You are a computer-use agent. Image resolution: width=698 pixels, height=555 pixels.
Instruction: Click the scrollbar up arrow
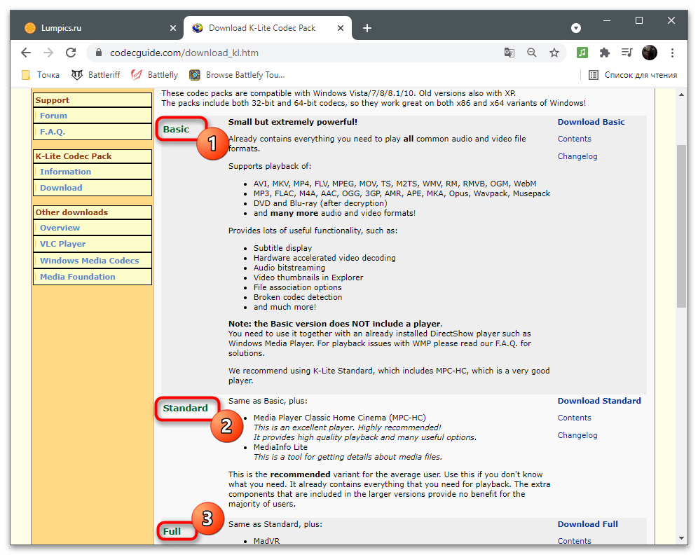(x=681, y=95)
